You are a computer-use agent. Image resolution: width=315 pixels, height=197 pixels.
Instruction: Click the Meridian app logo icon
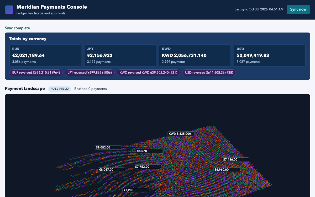coord(9,9)
